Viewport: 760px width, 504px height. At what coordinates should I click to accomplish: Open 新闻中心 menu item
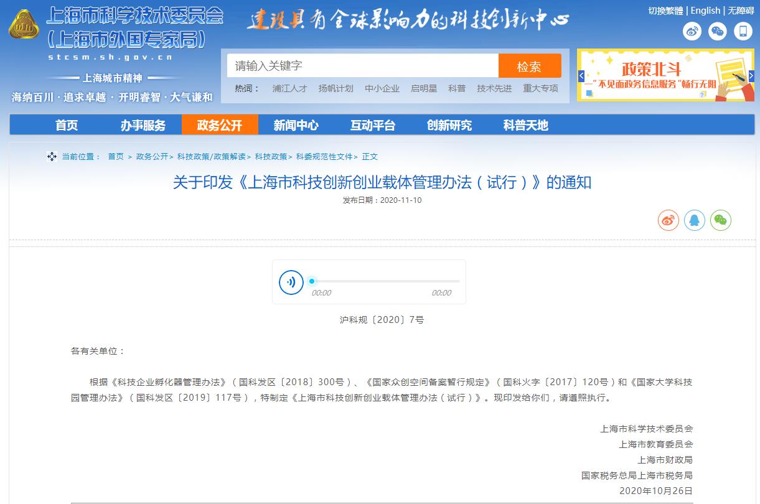coord(296,125)
